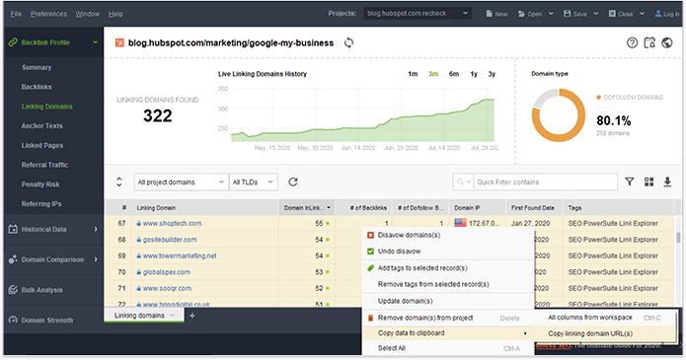Open the globalspex.com domain link
Viewport: 686px width, 360px height.
click(166, 272)
